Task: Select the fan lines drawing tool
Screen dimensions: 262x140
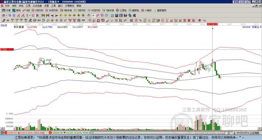Action: [94, 20]
